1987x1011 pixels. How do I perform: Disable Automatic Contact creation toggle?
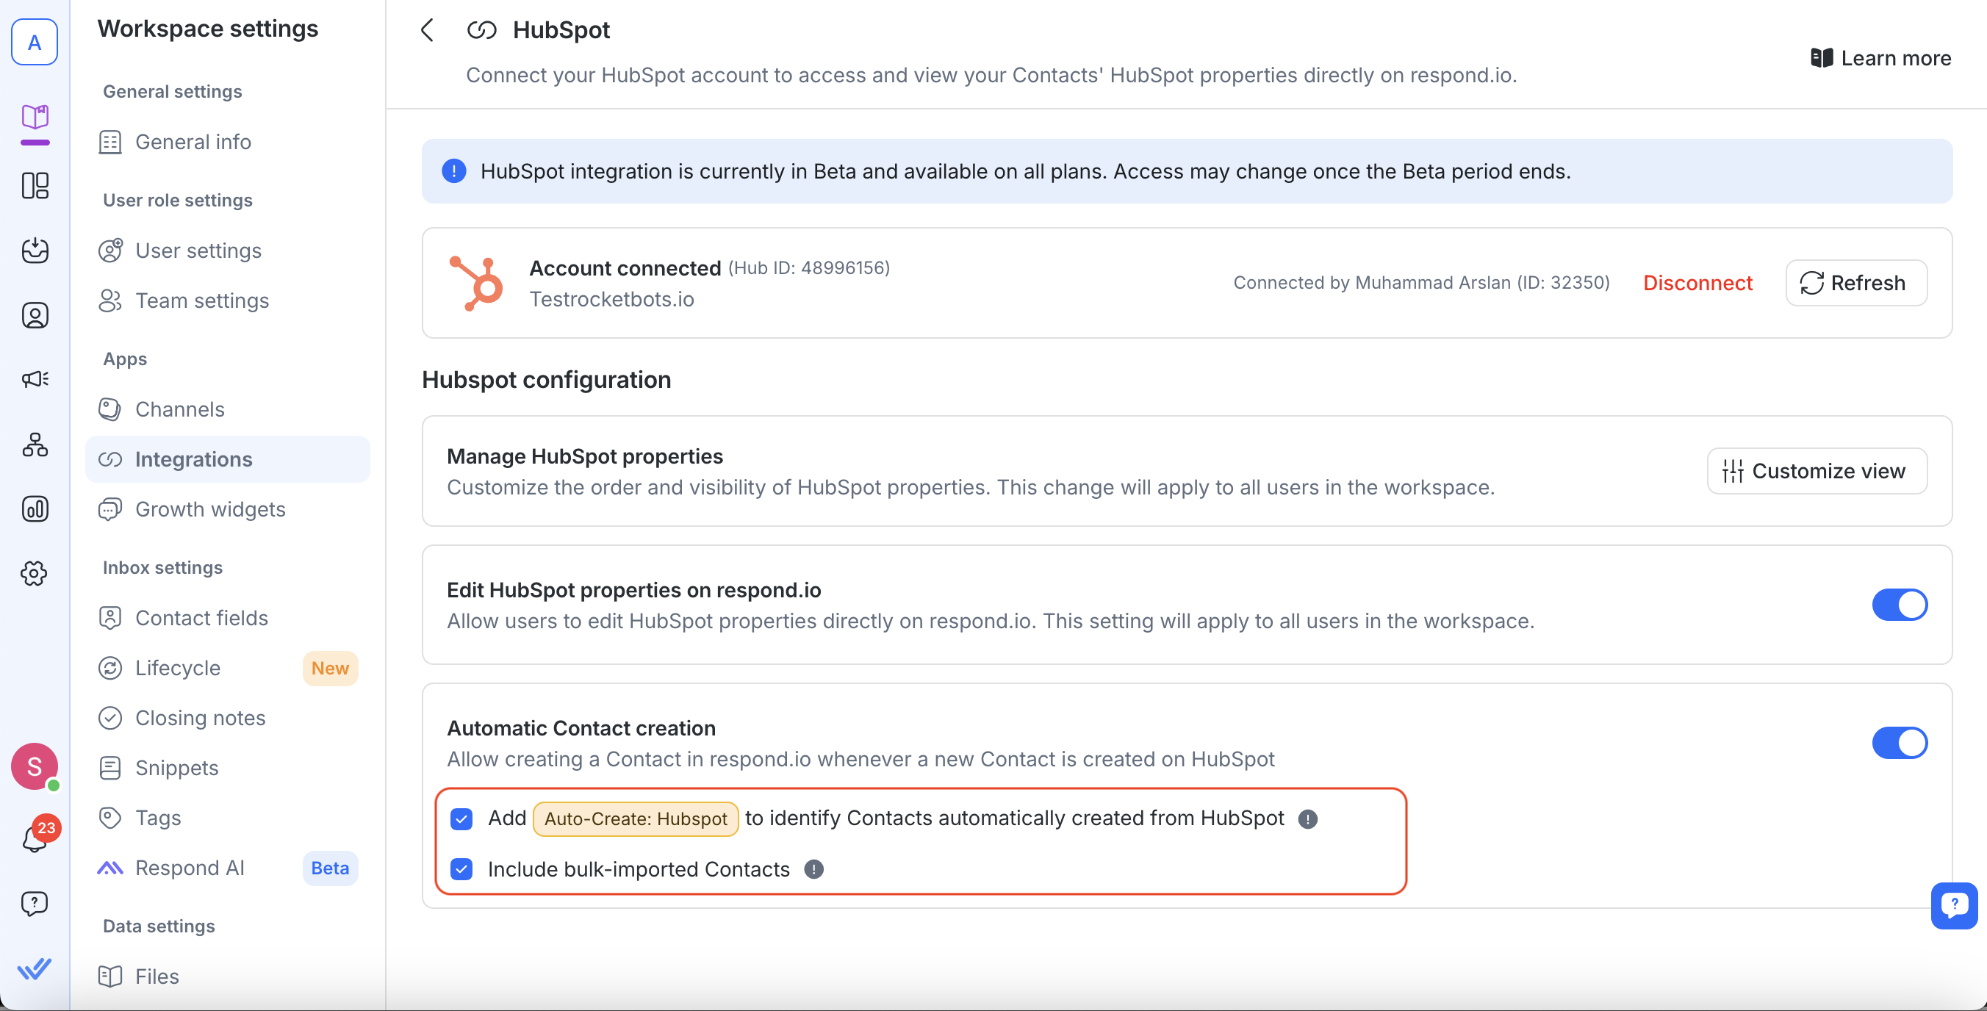tap(1898, 743)
